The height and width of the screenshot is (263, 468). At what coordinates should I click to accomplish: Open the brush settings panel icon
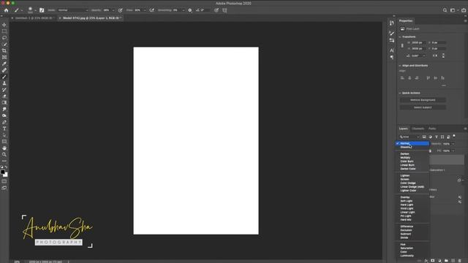(42, 10)
